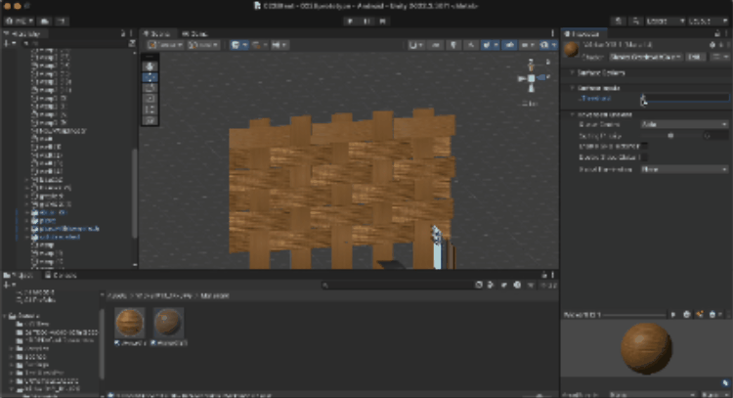The image size is (733, 398).
Task: Click the Step frame button
Action: point(383,22)
